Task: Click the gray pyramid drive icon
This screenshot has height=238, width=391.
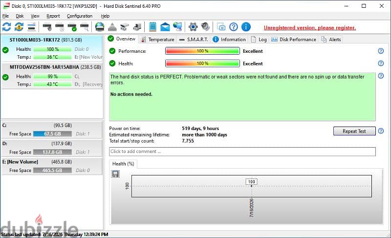Action: 112,27
